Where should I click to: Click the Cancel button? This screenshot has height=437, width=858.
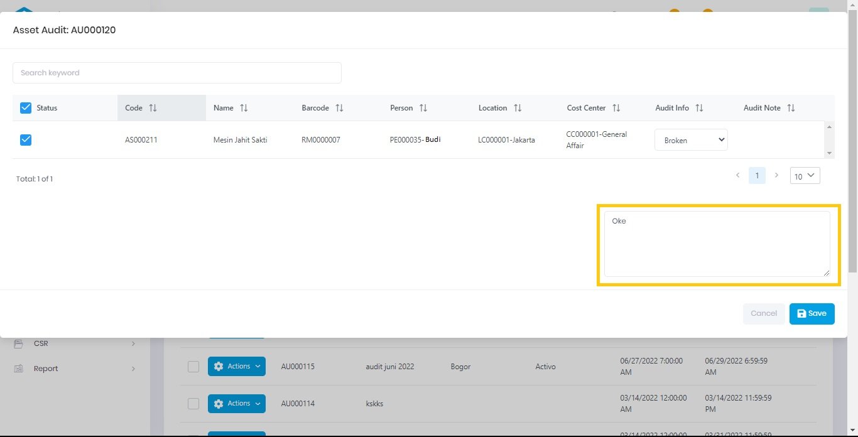pos(764,313)
